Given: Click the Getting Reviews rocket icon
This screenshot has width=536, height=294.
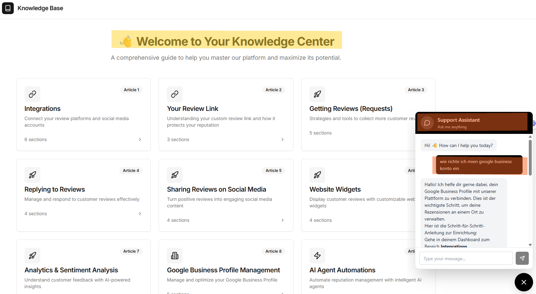Looking at the screenshot, I should (x=317, y=94).
